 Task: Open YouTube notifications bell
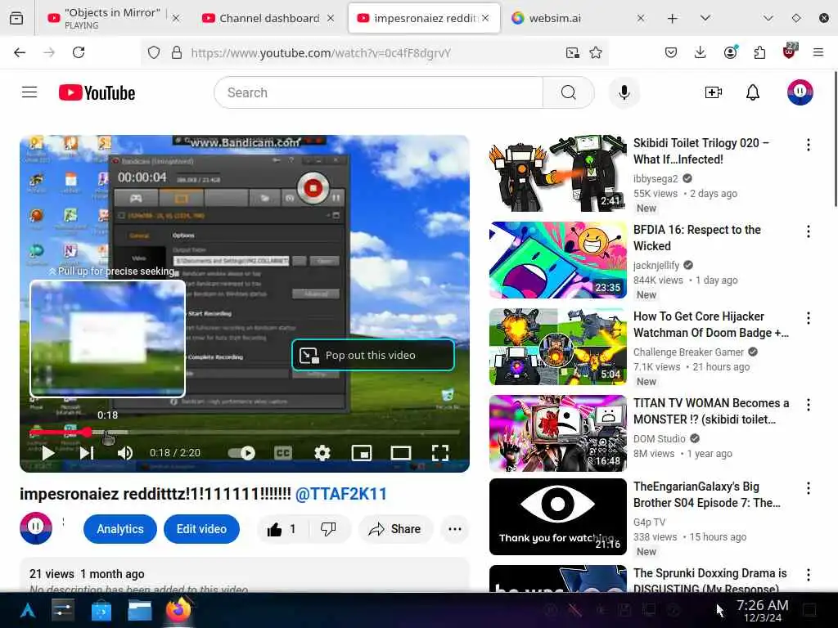pyautogui.click(x=753, y=92)
